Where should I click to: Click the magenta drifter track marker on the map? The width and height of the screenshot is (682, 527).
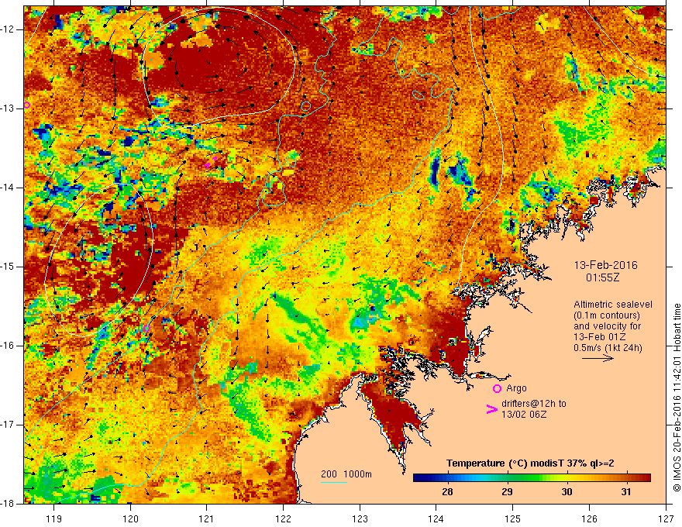coord(211,162)
